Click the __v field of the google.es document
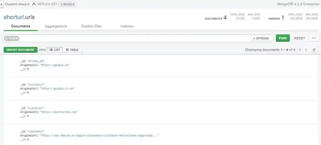Screen dimensions: 321x145 coord(24,69)
